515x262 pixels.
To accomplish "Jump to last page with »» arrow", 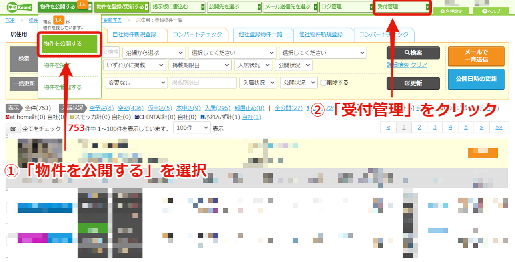I will (x=499, y=127).
